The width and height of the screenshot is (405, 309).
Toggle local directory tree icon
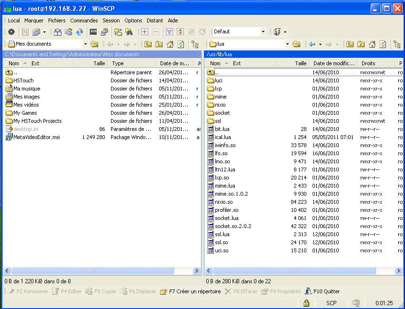195,44
